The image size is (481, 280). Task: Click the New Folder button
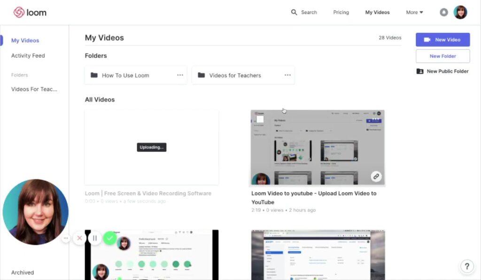point(442,56)
